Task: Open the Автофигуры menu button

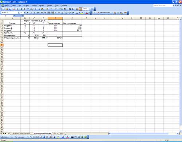Action: pyautogui.click(x=20, y=137)
